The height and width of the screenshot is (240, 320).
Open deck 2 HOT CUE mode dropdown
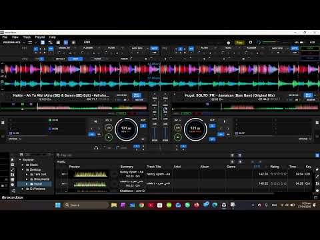click(x=305, y=139)
